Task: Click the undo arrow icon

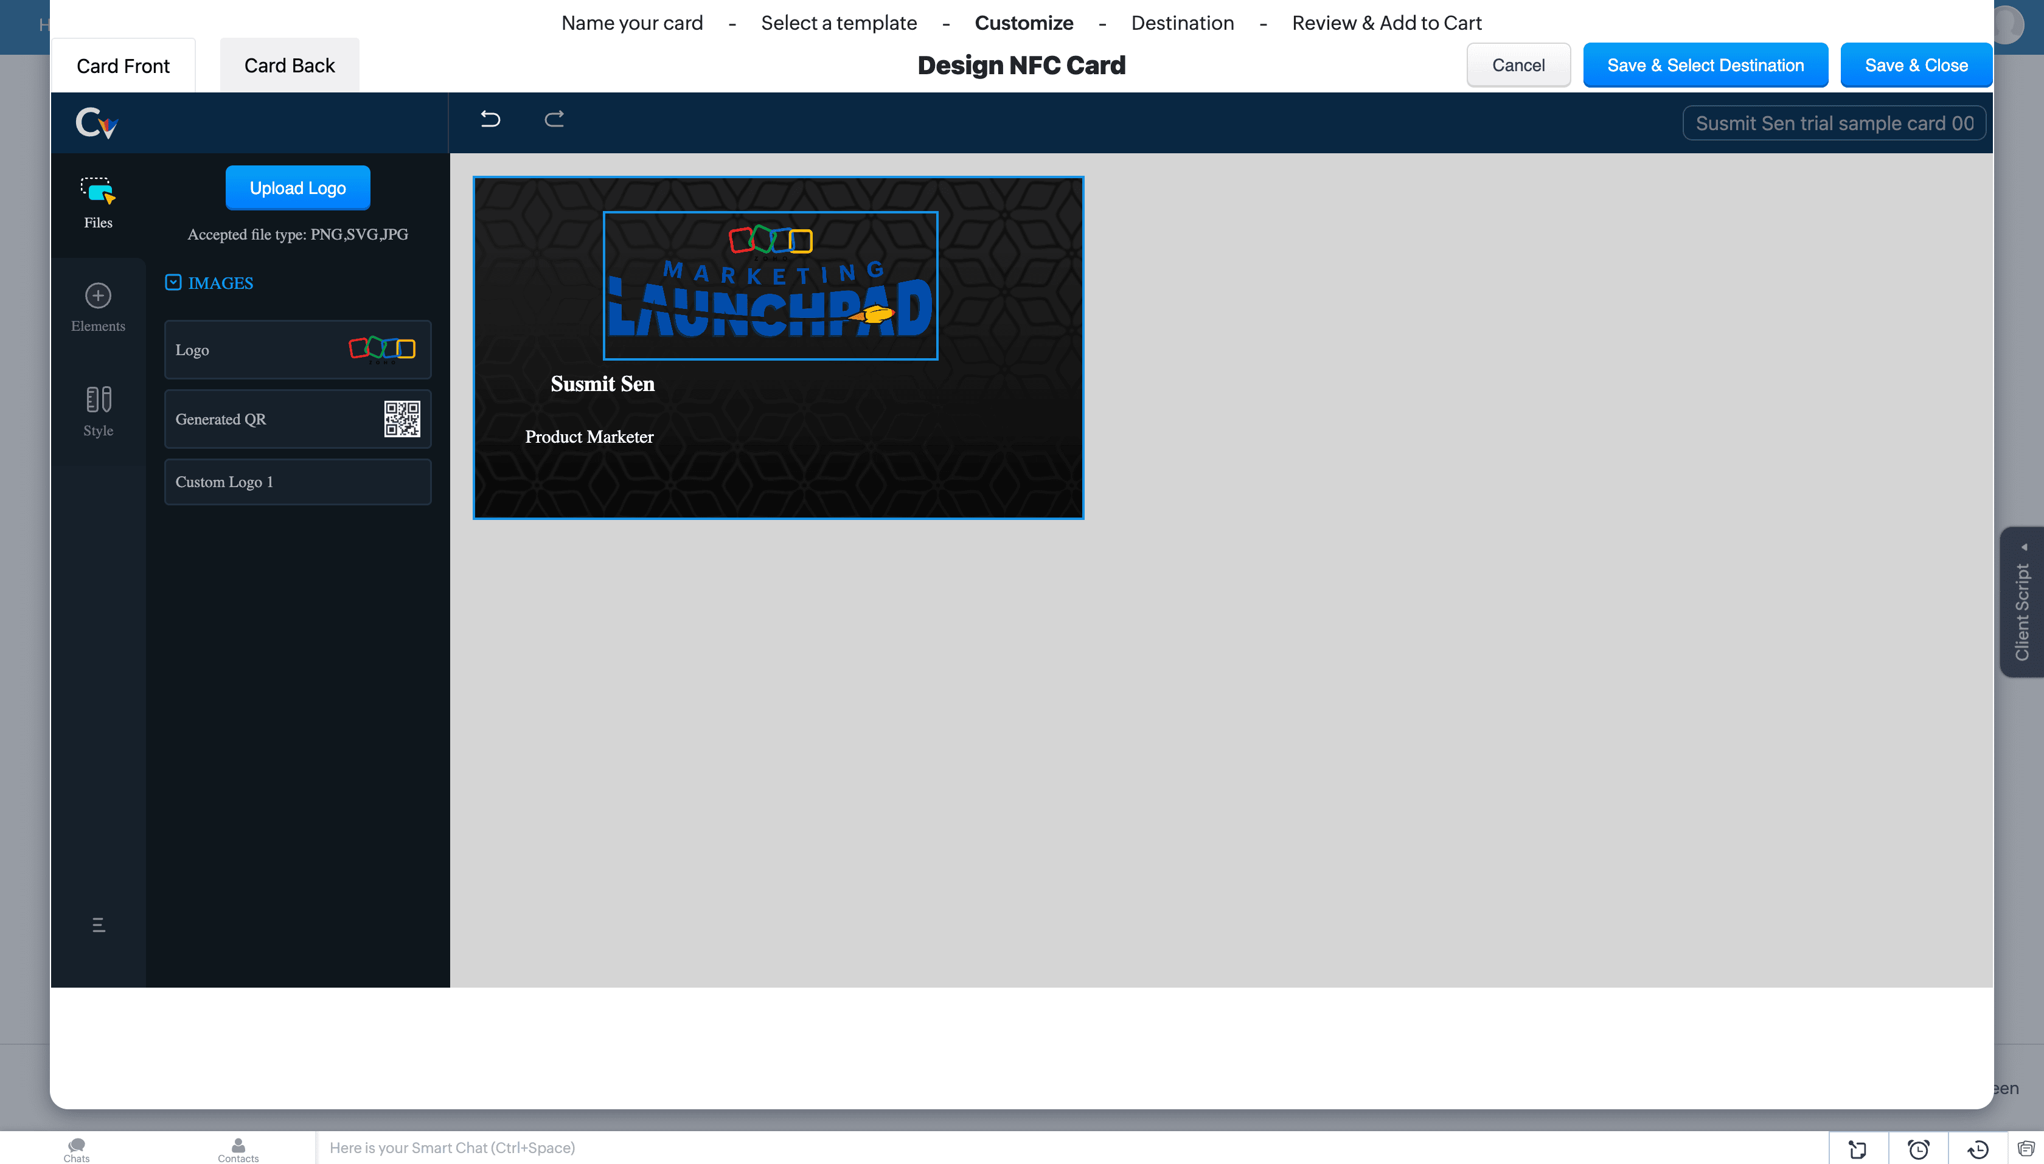Action: [490, 119]
